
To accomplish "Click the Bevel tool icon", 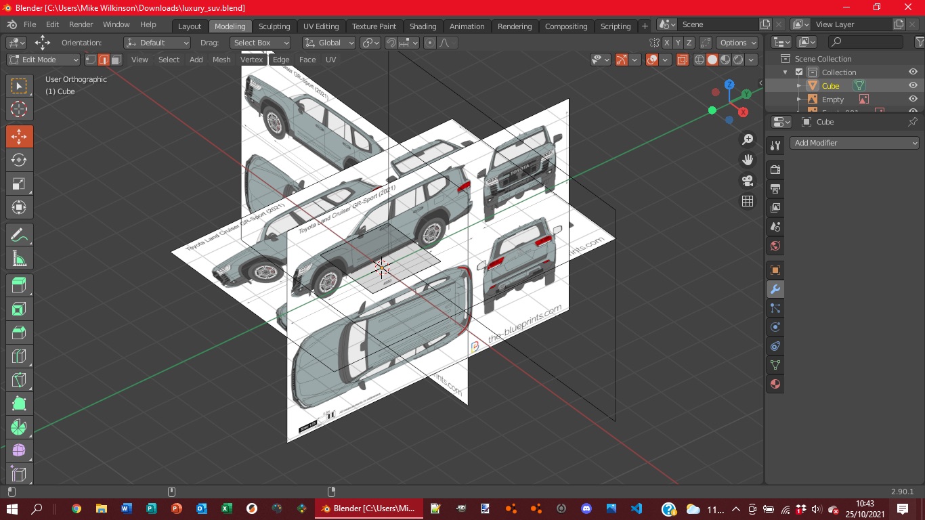I will coord(19,332).
